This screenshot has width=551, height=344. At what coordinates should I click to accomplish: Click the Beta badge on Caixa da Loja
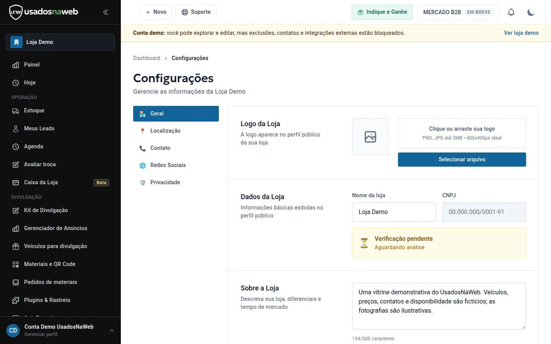[101, 183]
